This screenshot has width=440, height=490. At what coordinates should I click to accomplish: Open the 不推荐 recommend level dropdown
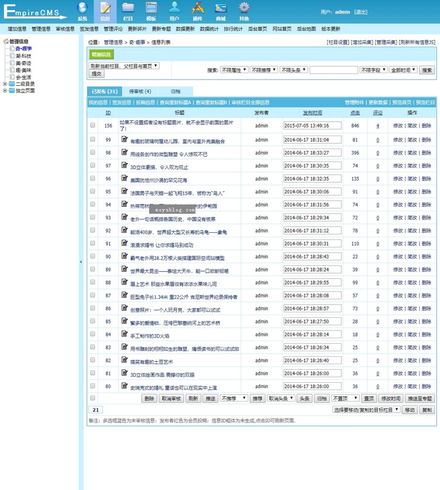click(x=234, y=398)
